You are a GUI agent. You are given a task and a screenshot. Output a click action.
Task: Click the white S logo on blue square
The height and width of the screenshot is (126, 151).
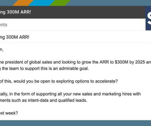coord(148,18)
